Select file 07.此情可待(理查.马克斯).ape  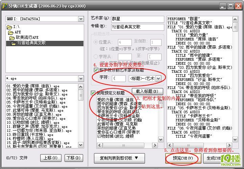pos(35,110)
